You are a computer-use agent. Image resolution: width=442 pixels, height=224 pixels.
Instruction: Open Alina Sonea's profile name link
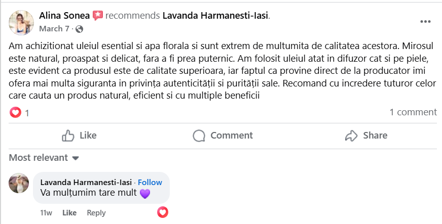[65, 16]
